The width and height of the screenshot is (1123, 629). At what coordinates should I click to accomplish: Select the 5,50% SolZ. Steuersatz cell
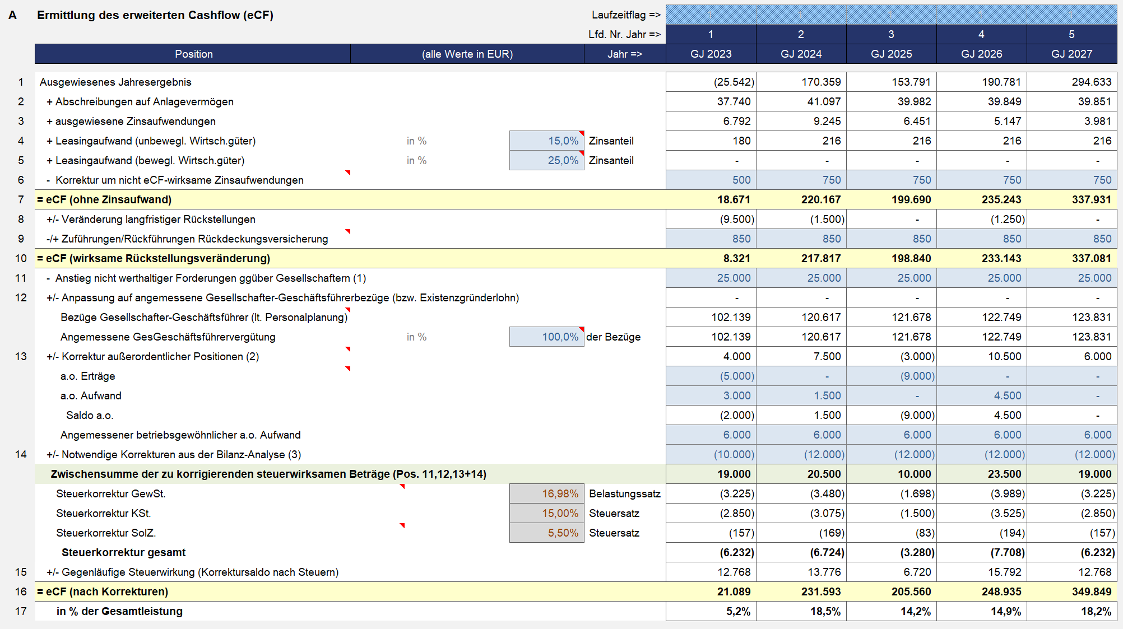[x=546, y=533]
